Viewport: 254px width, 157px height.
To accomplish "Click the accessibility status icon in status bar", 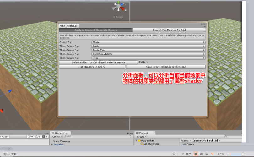I will coord(174,154).
